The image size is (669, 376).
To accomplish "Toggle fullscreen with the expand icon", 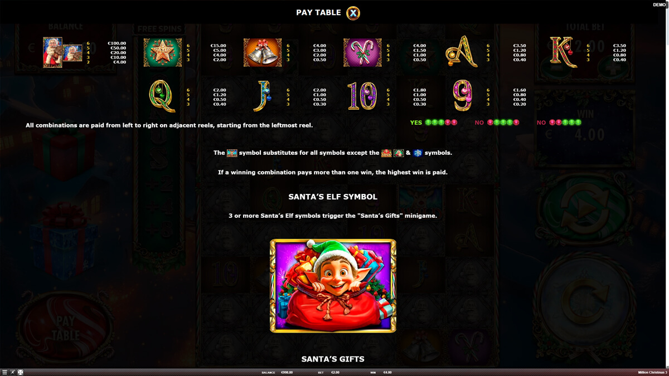I will coord(21,372).
